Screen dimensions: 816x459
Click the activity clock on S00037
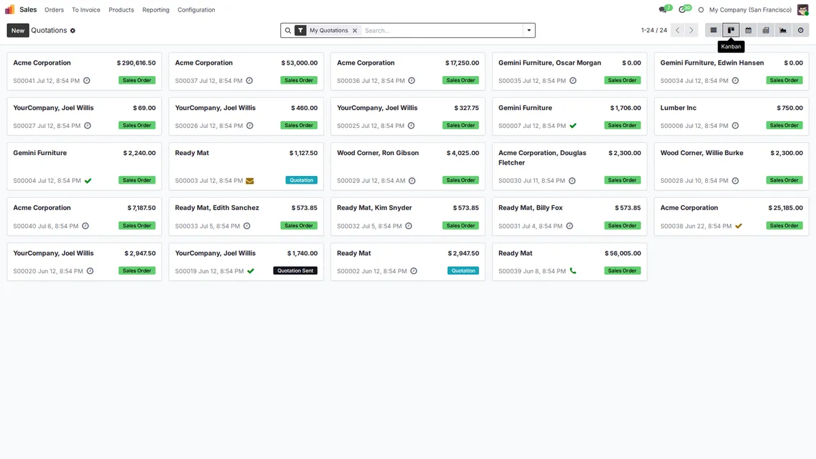(x=249, y=80)
